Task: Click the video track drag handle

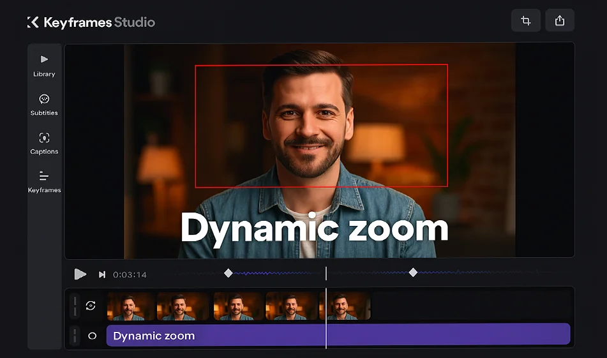Action: [x=75, y=306]
